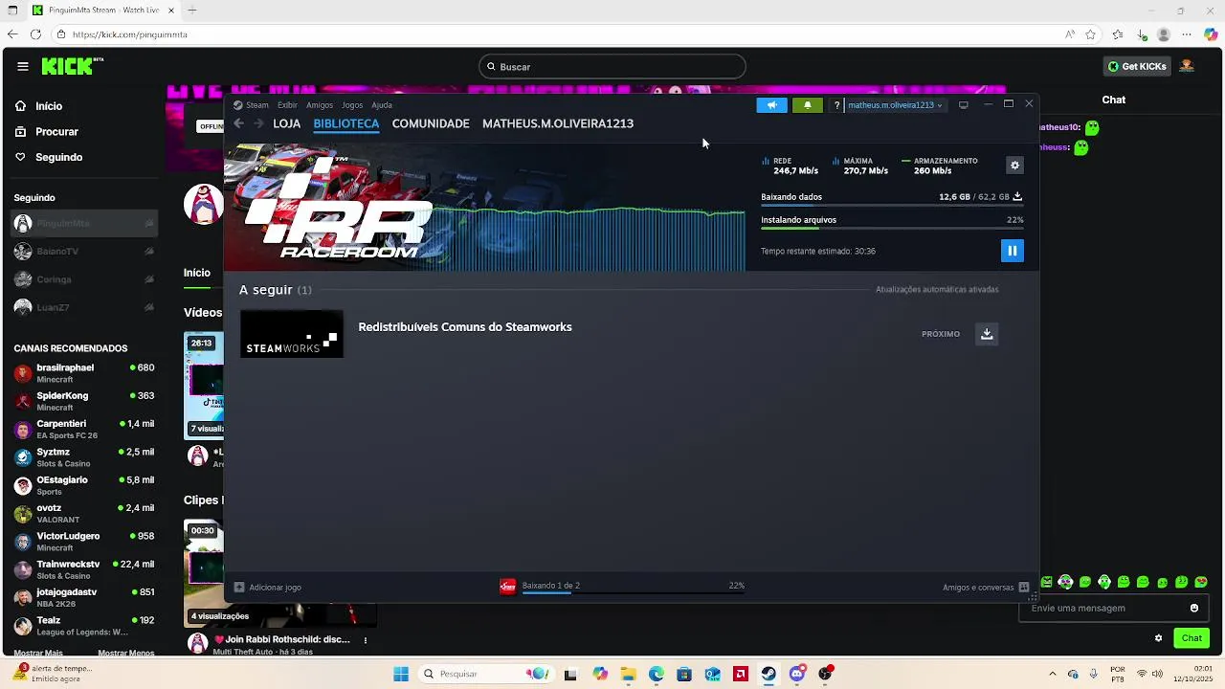Screen dimensions: 1225x689
Task: Go back with Steam navigation arrow
Action: (239, 123)
